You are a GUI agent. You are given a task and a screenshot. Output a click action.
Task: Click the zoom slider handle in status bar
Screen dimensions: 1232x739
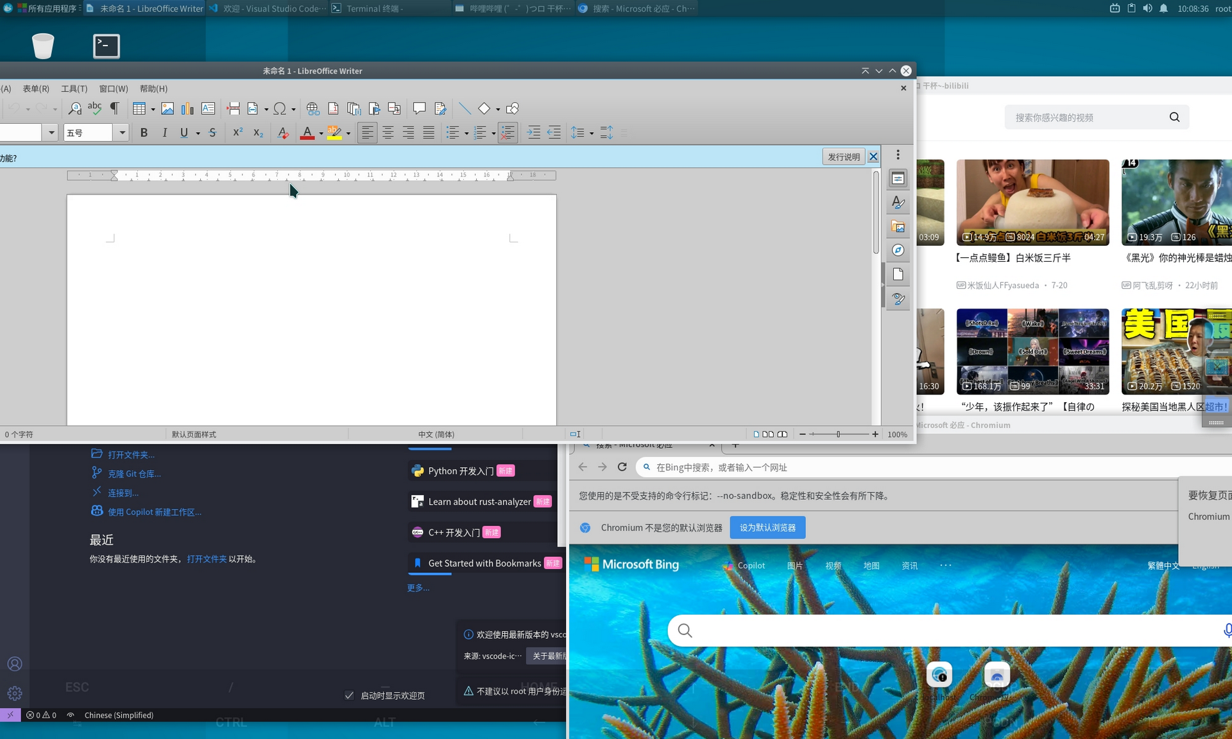(x=838, y=434)
